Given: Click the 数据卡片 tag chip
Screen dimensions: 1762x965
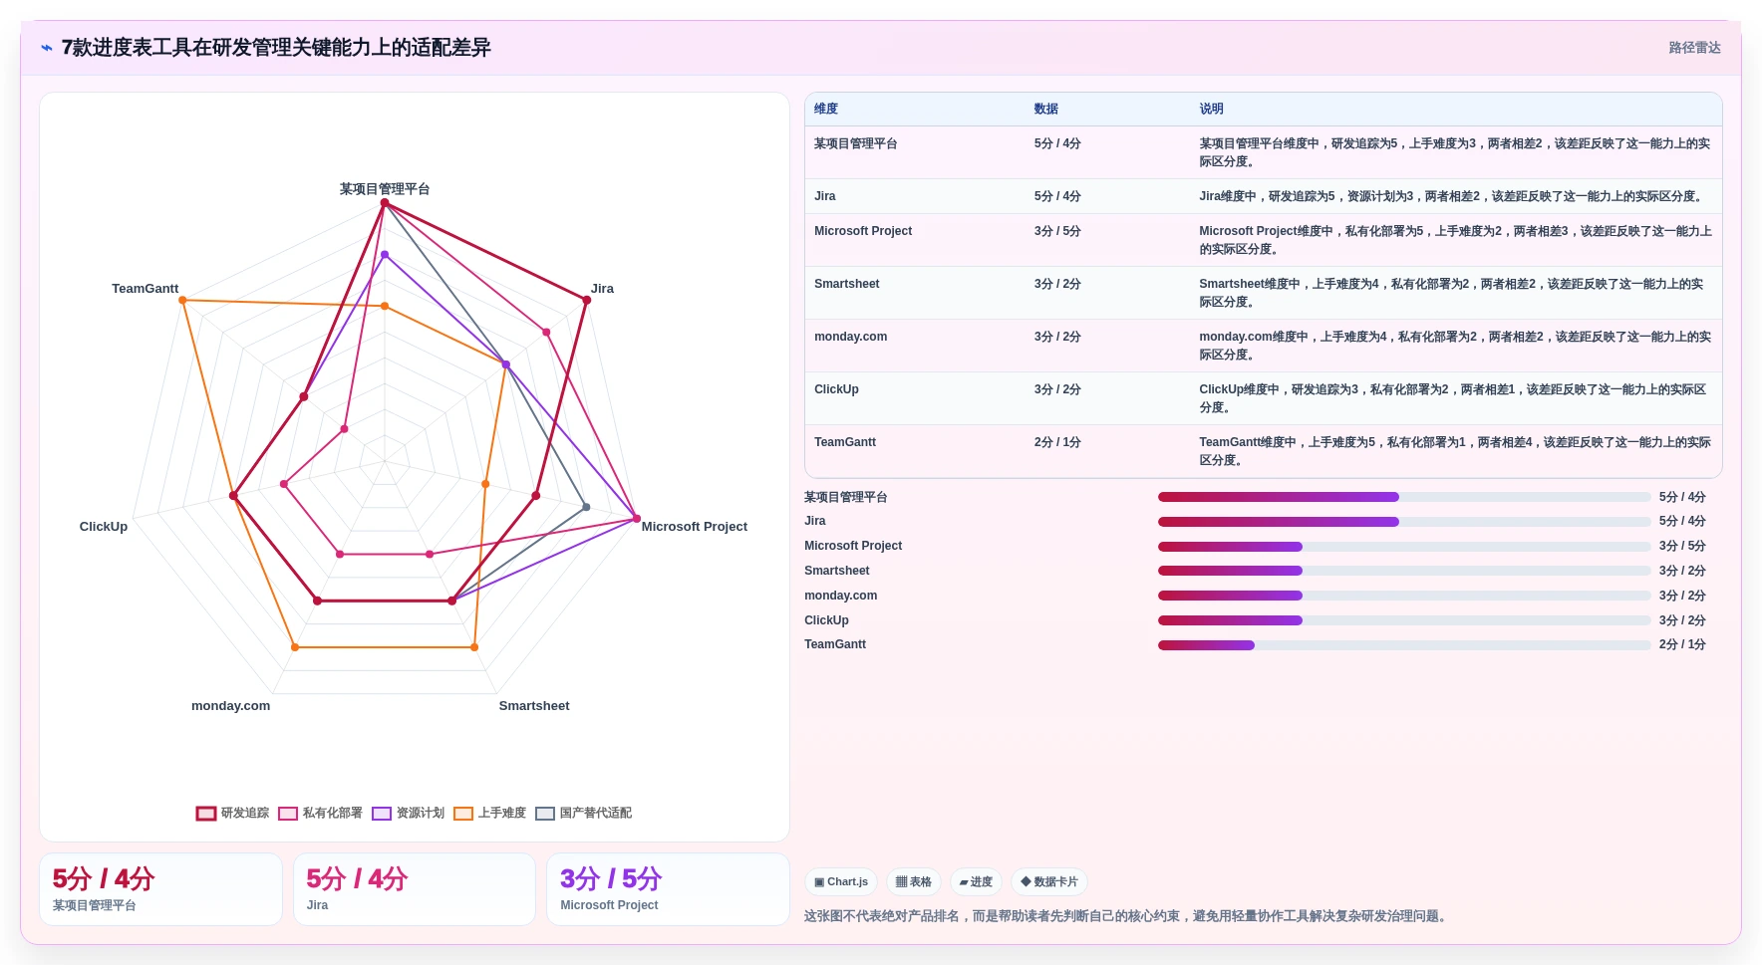Looking at the screenshot, I should tap(1049, 882).
